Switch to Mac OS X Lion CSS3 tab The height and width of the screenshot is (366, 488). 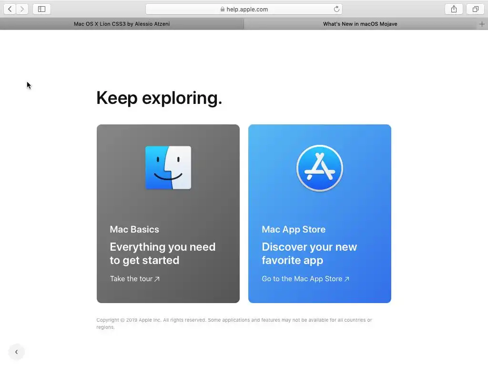(x=122, y=24)
